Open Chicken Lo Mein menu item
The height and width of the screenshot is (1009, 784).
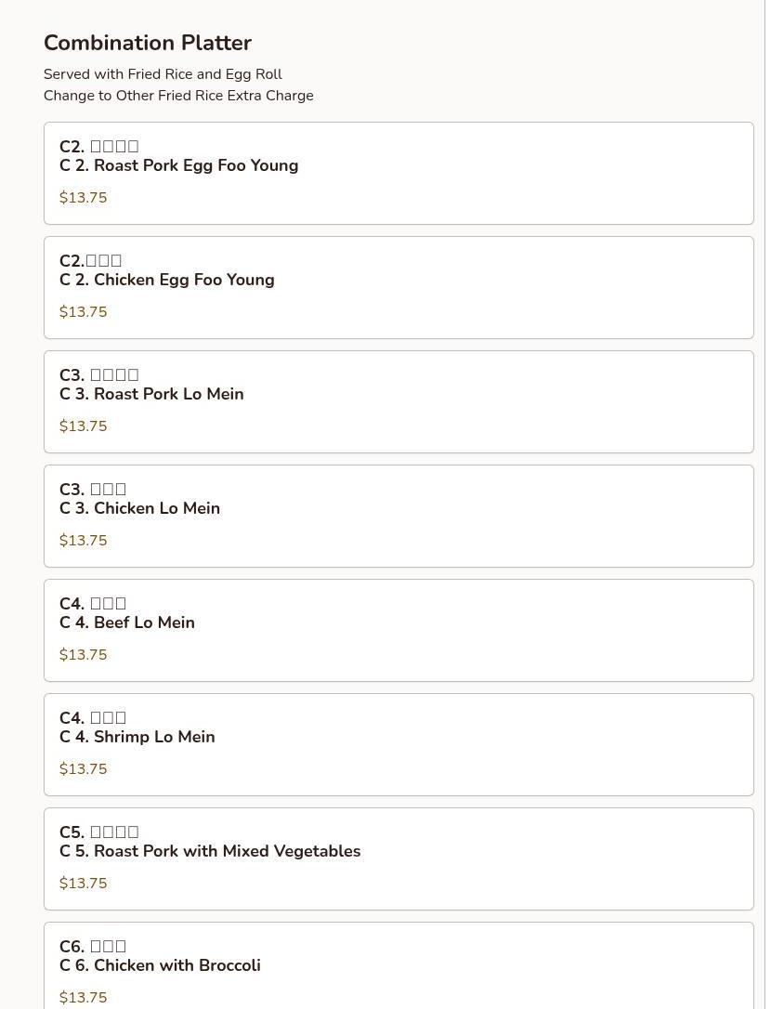pos(399,516)
